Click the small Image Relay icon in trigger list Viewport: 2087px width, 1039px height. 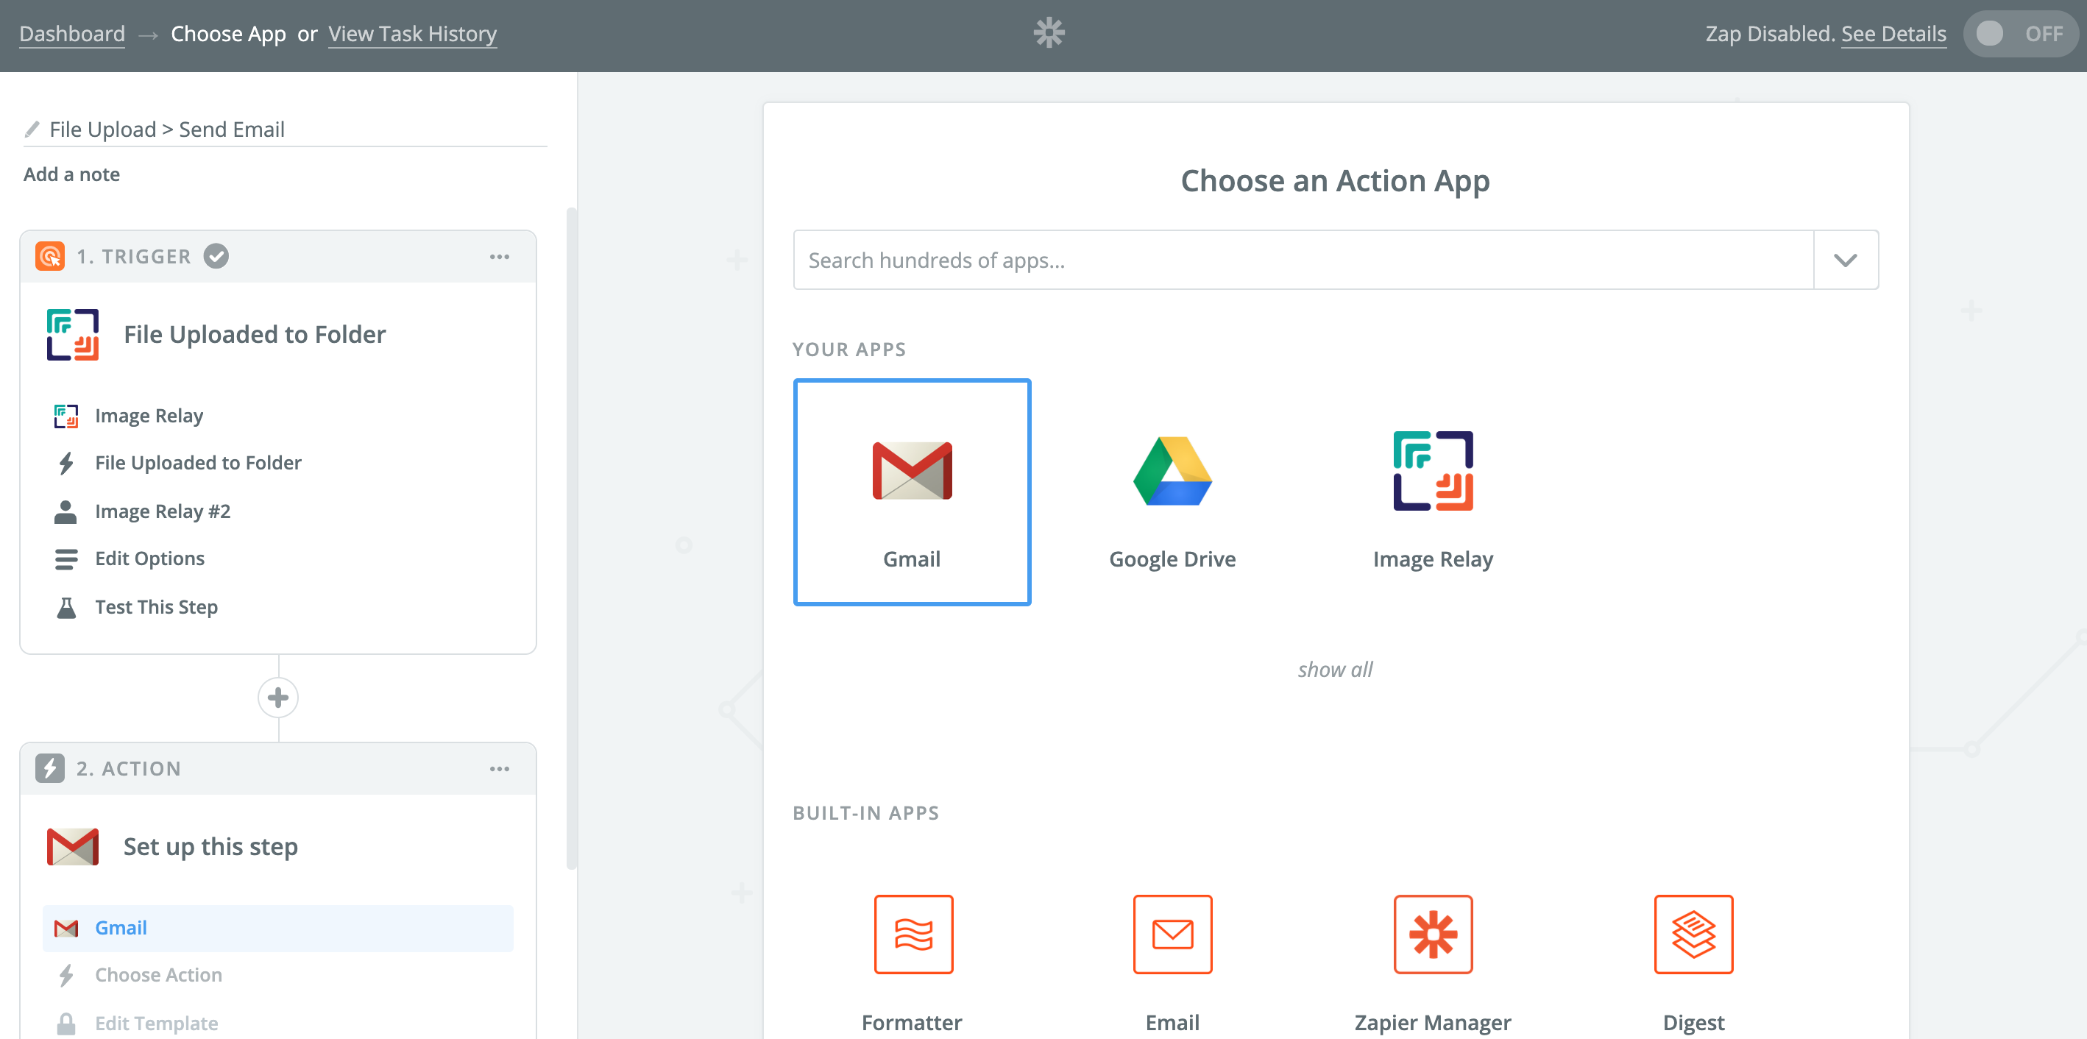65,416
